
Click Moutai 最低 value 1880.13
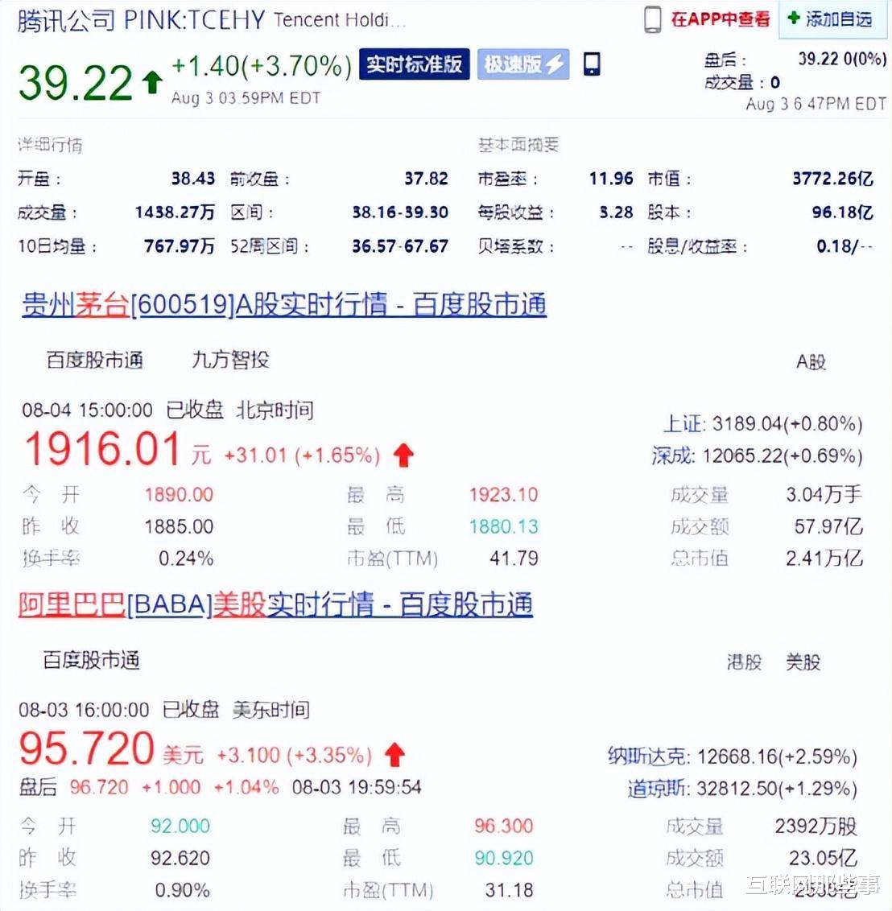pyautogui.click(x=503, y=526)
